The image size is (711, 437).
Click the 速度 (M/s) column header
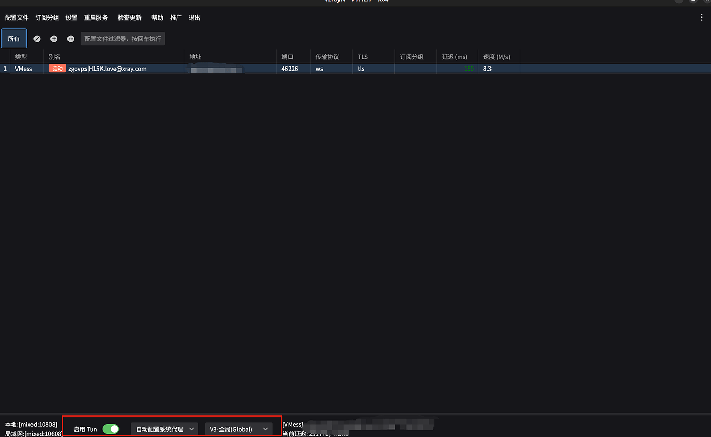(498, 57)
